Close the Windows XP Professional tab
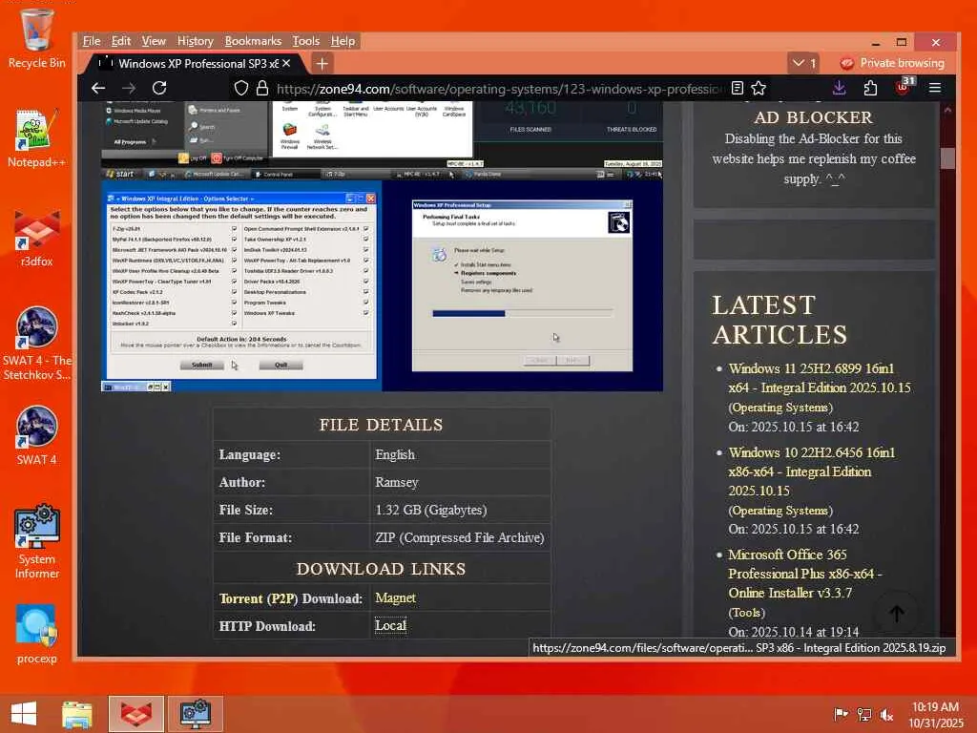Image resolution: width=977 pixels, height=733 pixels. coord(286,63)
